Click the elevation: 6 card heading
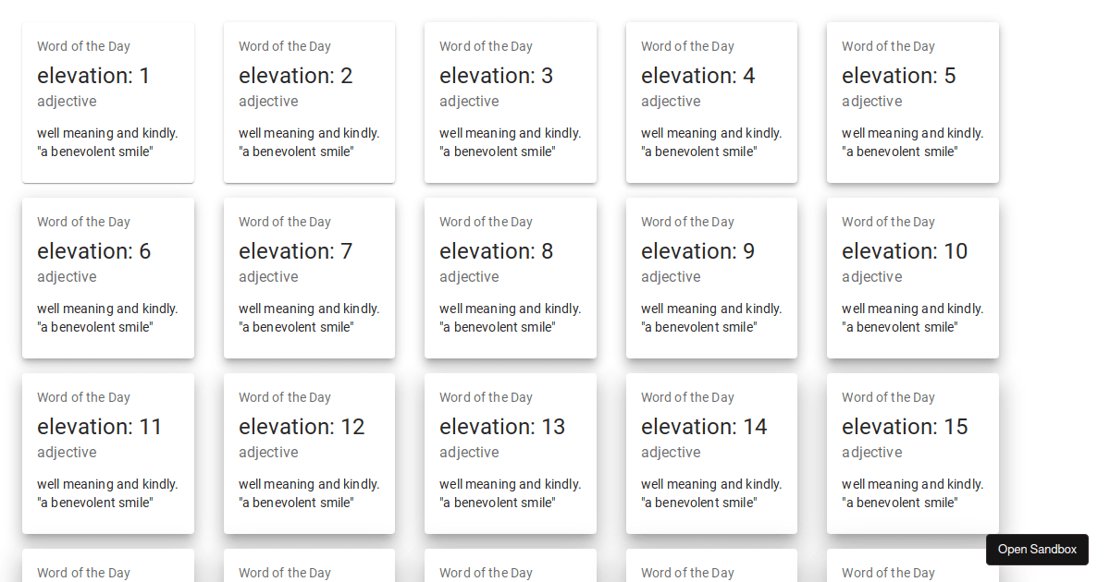Viewport: 1110px width, 582px height. [x=93, y=251]
